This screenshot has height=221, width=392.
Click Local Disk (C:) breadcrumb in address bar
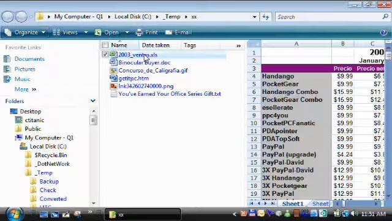point(133,17)
